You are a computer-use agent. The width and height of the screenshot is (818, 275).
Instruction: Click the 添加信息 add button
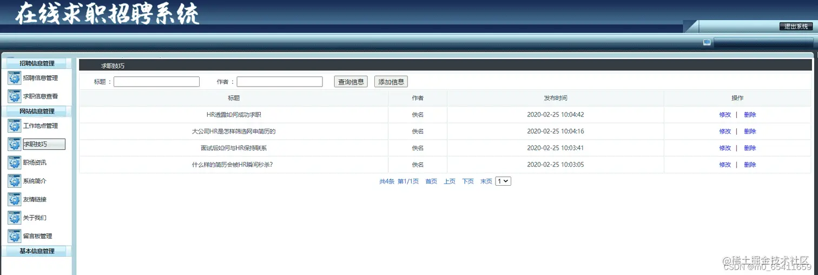pyautogui.click(x=391, y=82)
